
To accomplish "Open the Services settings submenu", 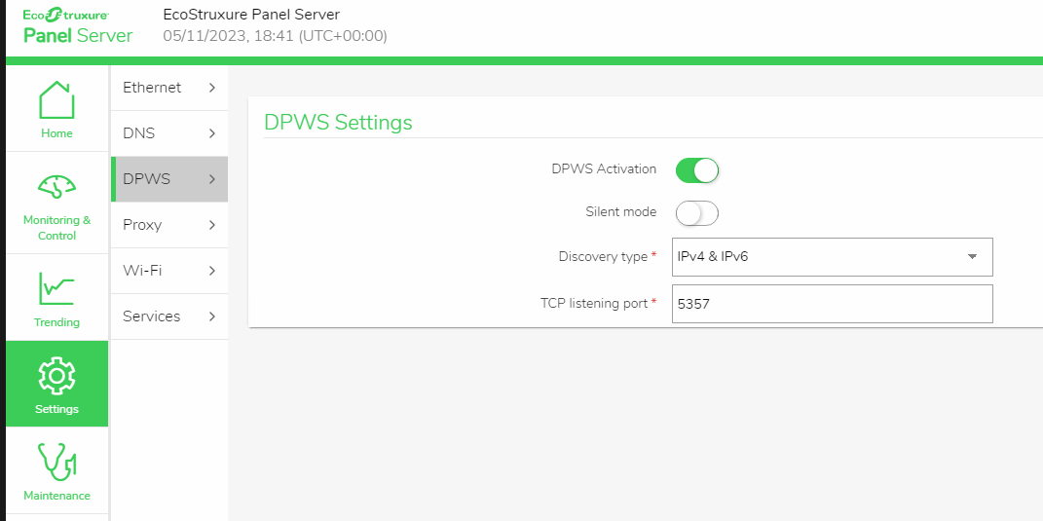I will tap(169, 316).
